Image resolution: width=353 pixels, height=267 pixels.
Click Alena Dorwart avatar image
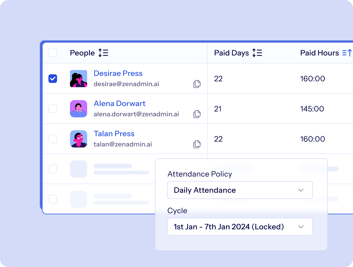(x=79, y=109)
